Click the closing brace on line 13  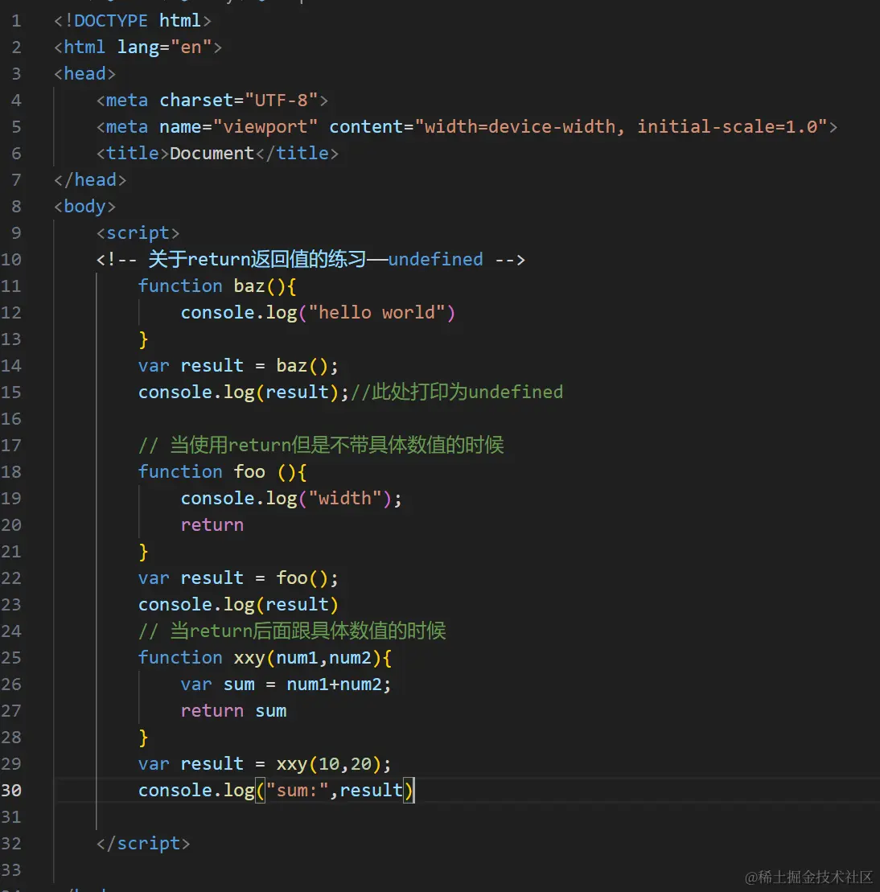pyautogui.click(x=143, y=339)
